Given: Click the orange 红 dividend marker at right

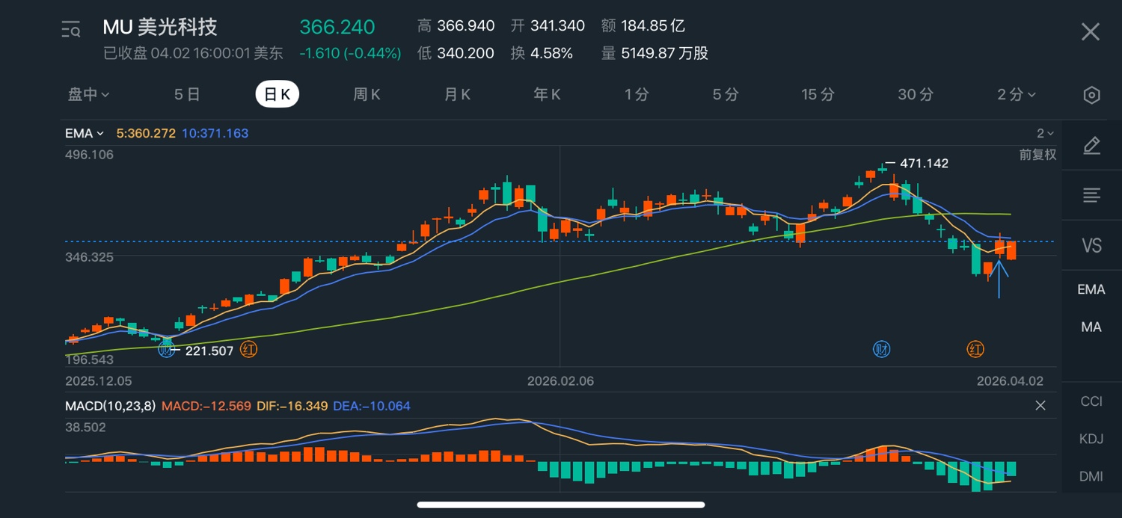Looking at the screenshot, I should click(975, 349).
